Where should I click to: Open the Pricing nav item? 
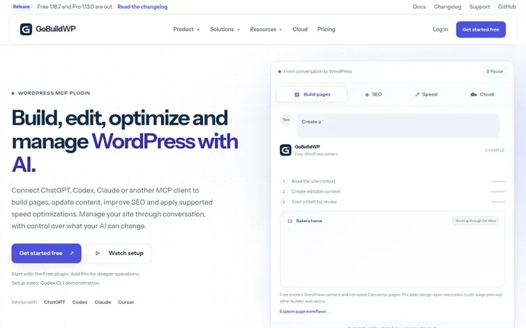(x=326, y=29)
